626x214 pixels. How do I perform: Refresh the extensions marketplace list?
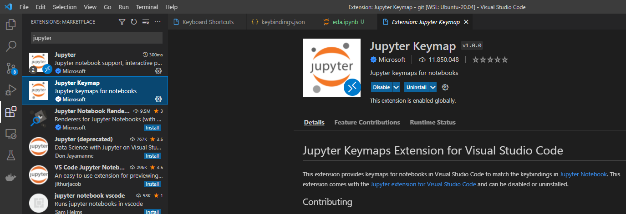(x=134, y=22)
